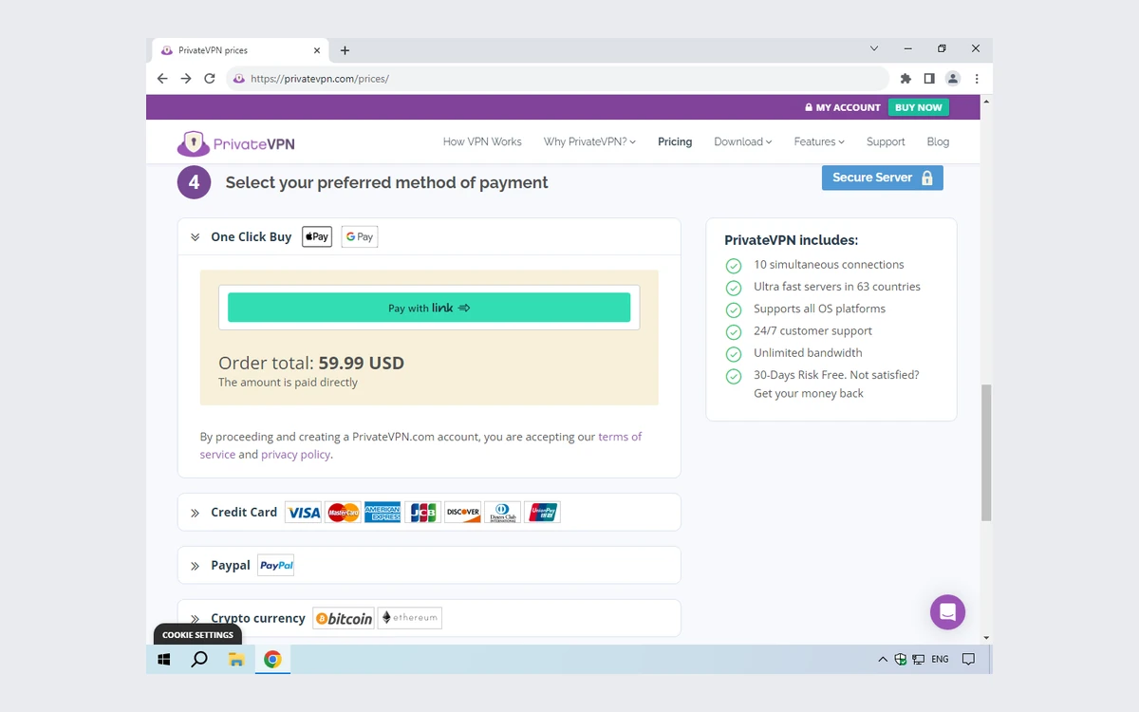Go to How VPN Works page
1139x712 pixels.
point(482,142)
